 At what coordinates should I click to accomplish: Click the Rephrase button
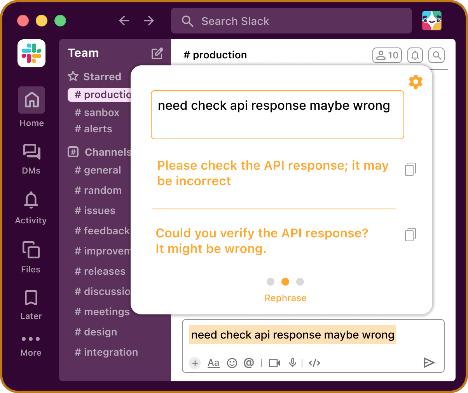pos(285,298)
